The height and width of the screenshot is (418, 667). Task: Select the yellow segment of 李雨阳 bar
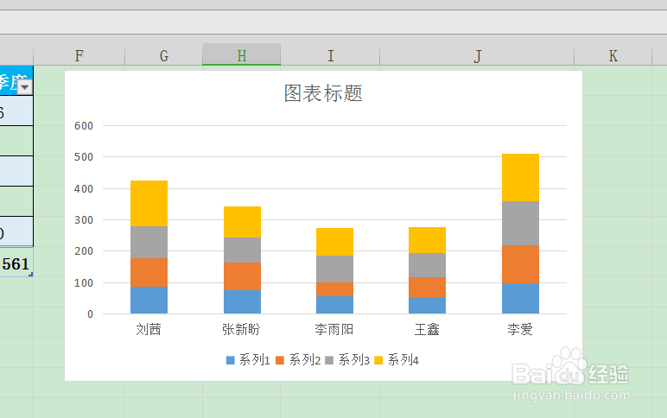[x=334, y=242]
